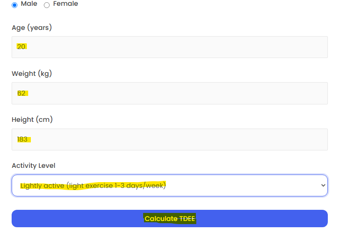
Task: Click the blue area left of Calculate TDEE text
Action: [x=78, y=218]
